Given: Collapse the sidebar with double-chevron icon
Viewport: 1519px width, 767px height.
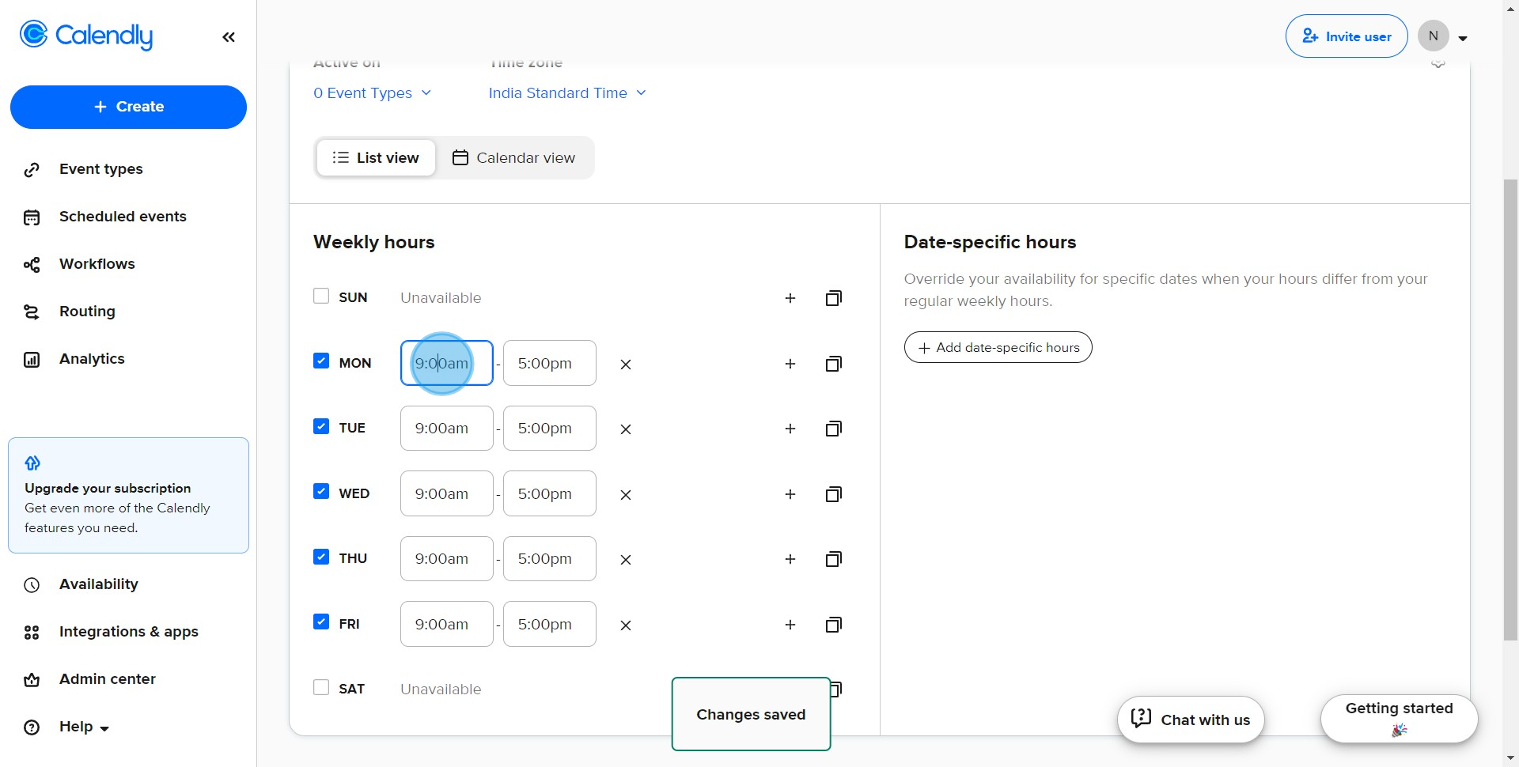Looking at the screenshot, I should 229,37.
